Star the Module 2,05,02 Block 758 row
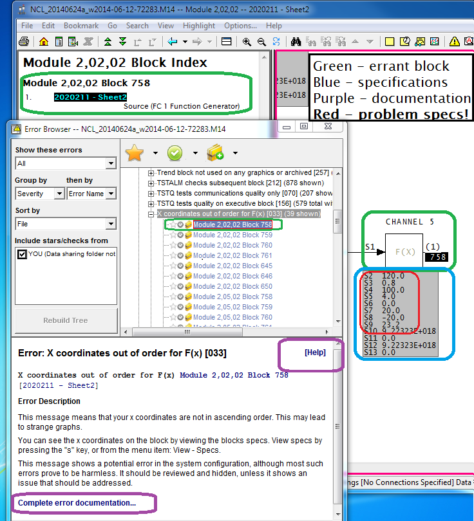The height and width of the screenshot is (521, 474). (173, 297)
